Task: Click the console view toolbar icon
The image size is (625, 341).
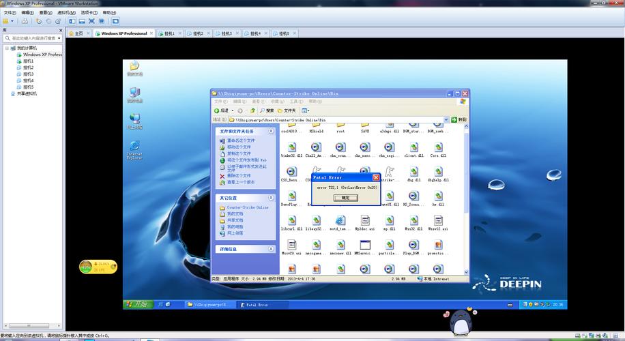Action: point(115,21)
